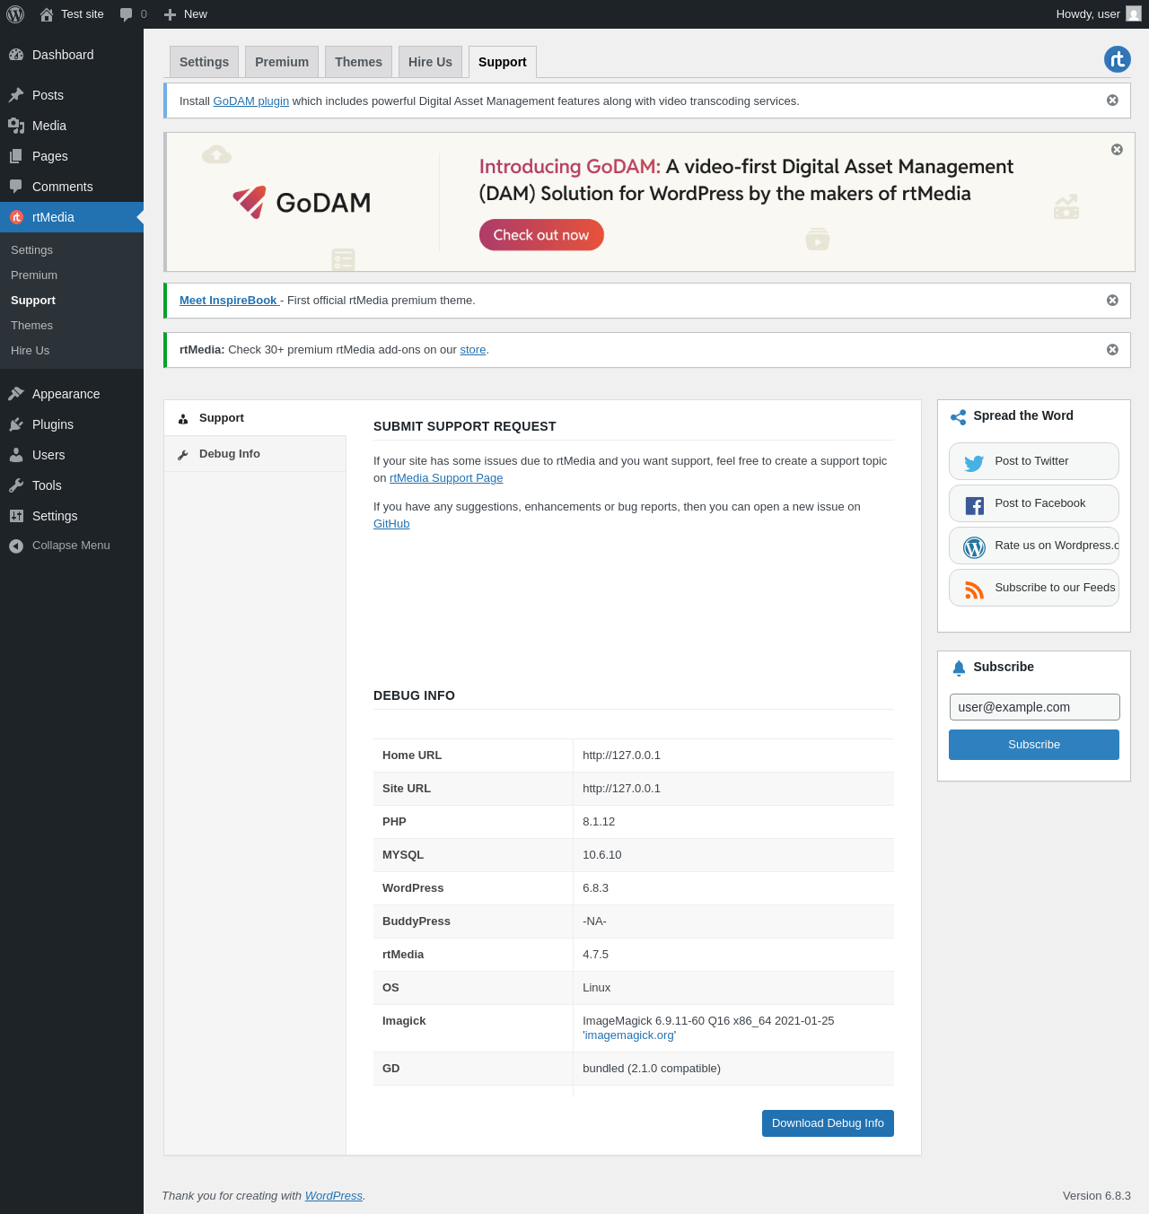Open the Meet InspireBook link
Screen dimensions: 1149x1214
tap(228, 301)
